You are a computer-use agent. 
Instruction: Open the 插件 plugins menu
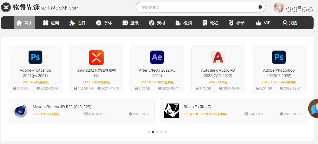77,23
